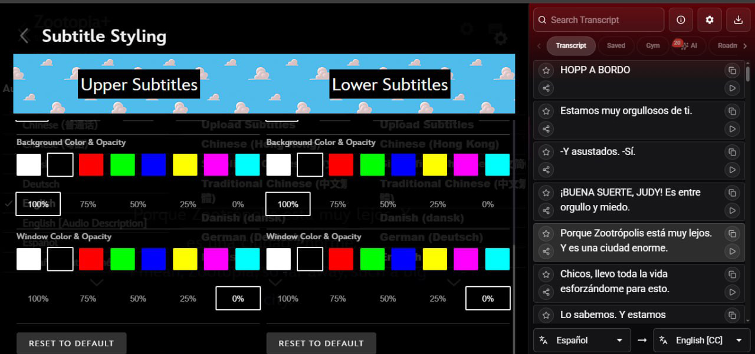
Task: Open transcript settings gear
Action: tap(710, 20)
